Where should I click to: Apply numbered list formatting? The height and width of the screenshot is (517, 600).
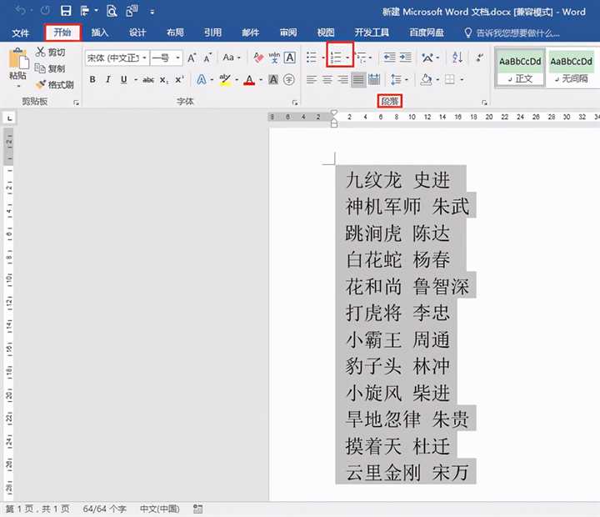click(336, 58)
